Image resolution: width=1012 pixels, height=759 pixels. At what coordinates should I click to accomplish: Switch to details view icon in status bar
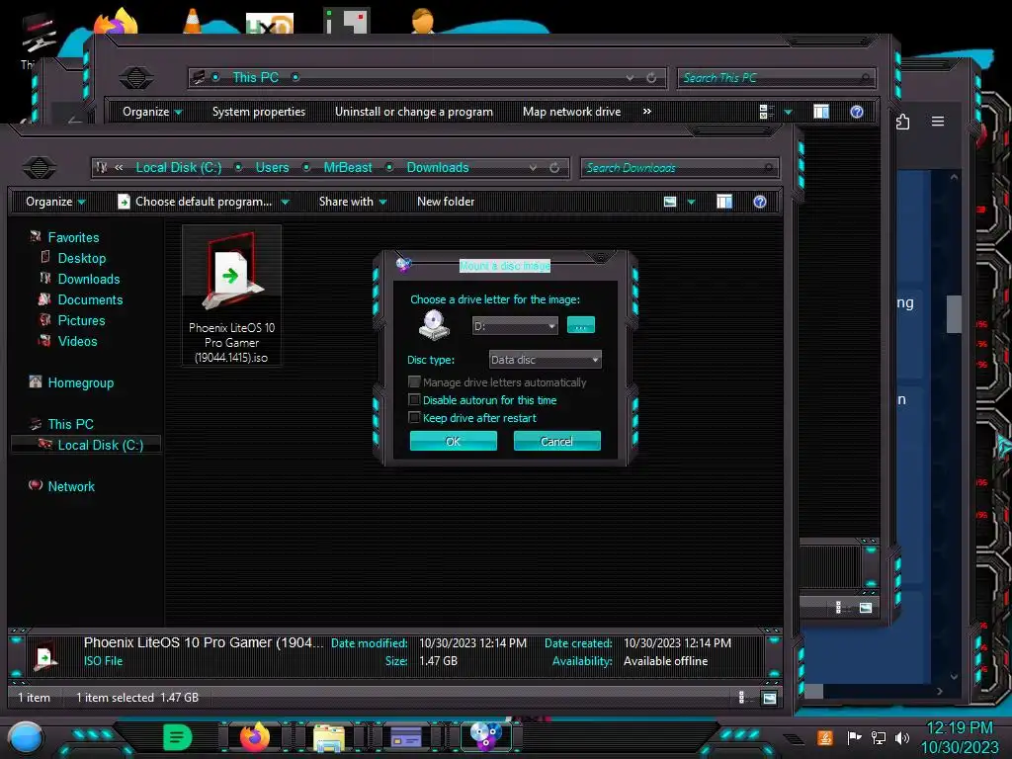[x=741, y=698]
